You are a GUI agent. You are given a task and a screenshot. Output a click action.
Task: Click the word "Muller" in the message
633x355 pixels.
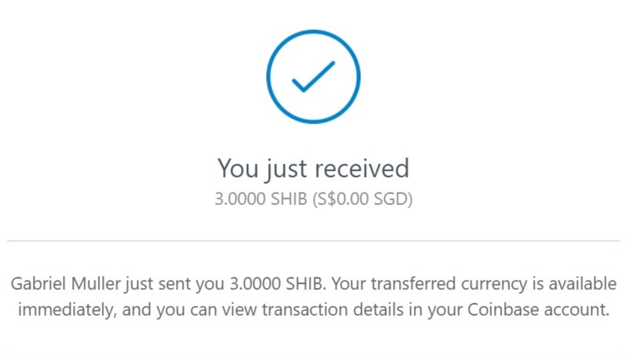(x=96, y=284)
